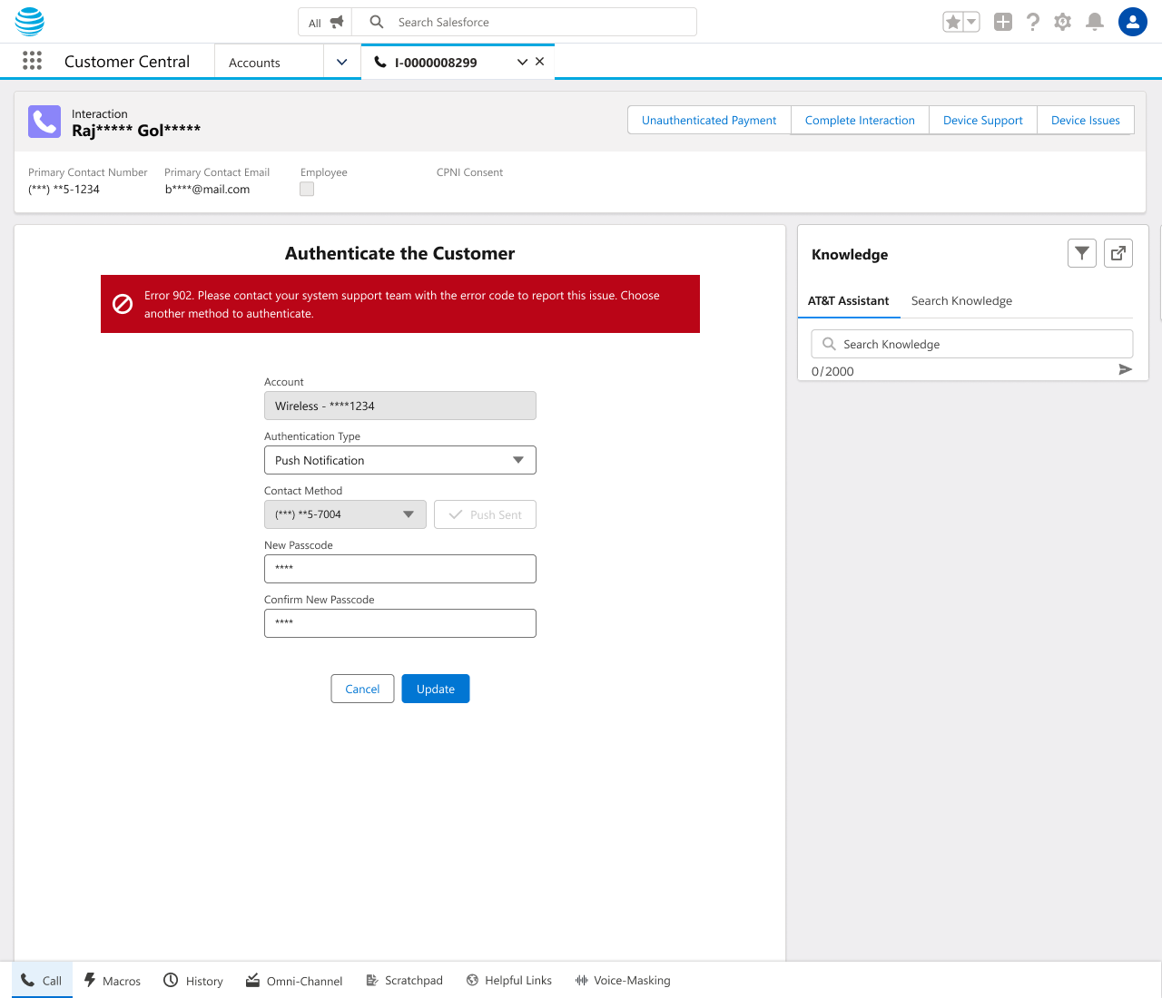The width and height of the screenshot is (1162, 998).
Task: Close the I-0000008299 tab
Action: pos(540,62)
